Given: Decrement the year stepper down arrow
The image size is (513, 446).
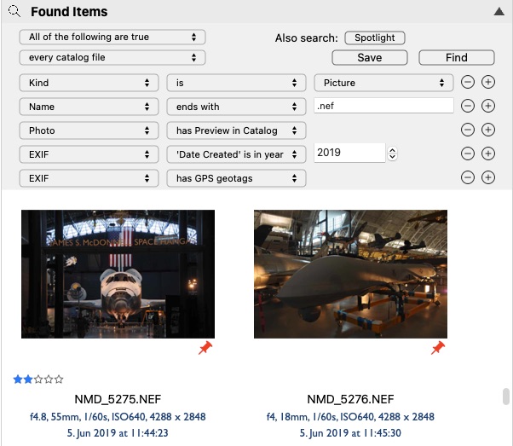Looking at the screenshot, I should 392,157.
